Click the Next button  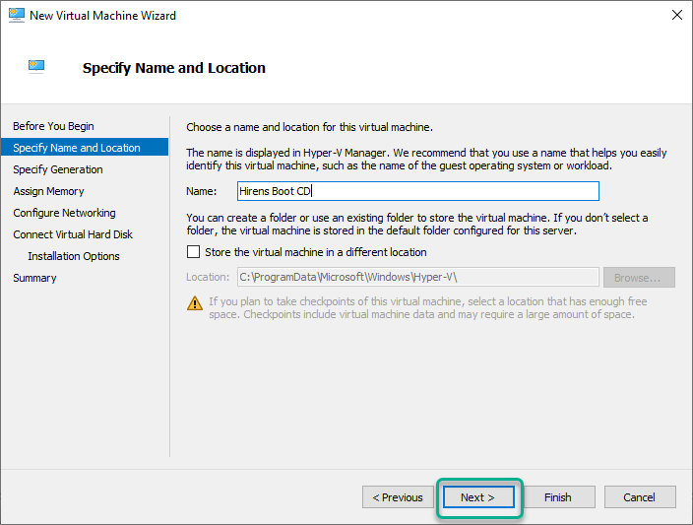pyautogui.click(x=478, y=497)
